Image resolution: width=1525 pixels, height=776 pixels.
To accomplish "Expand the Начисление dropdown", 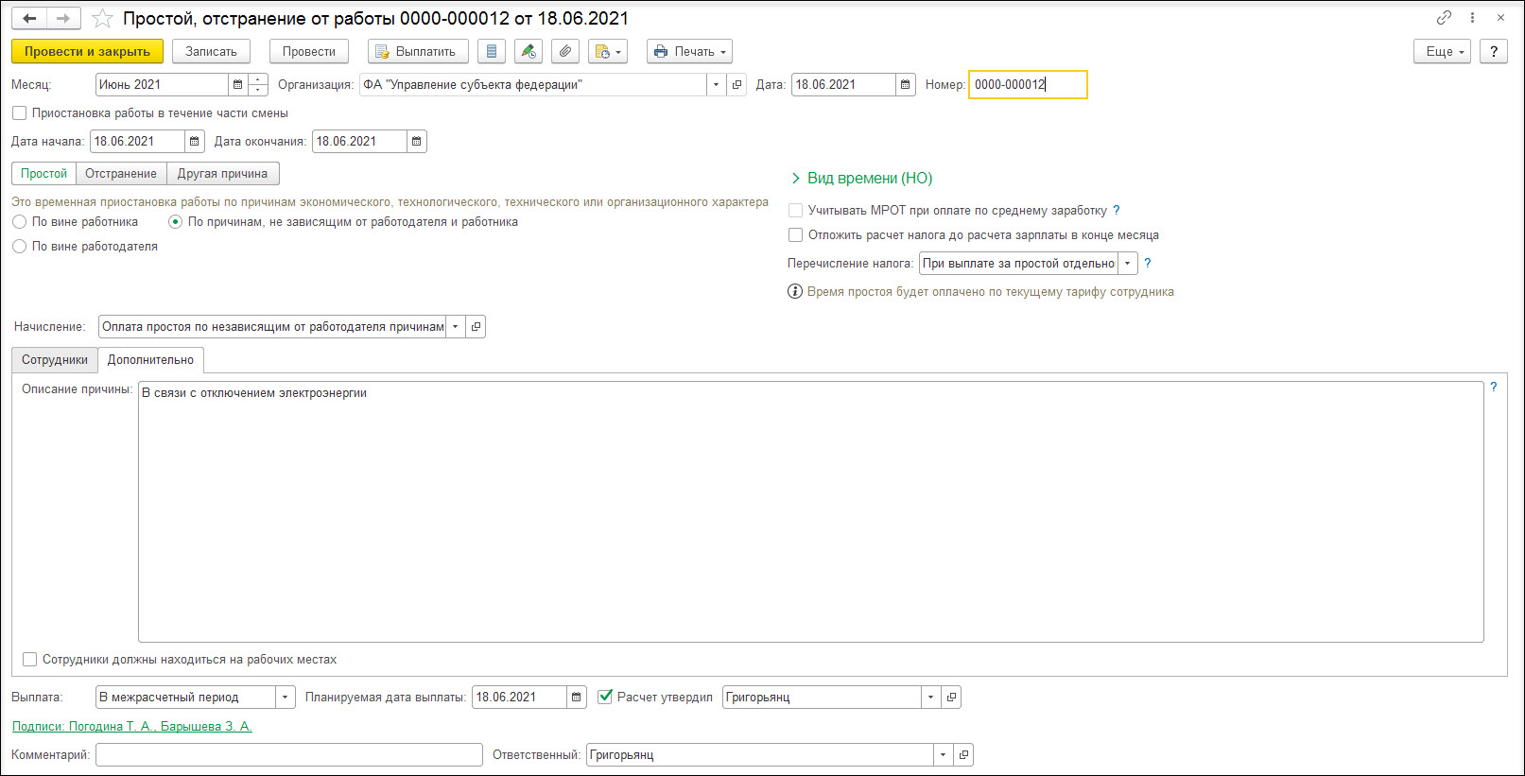I will pos(455,327).
